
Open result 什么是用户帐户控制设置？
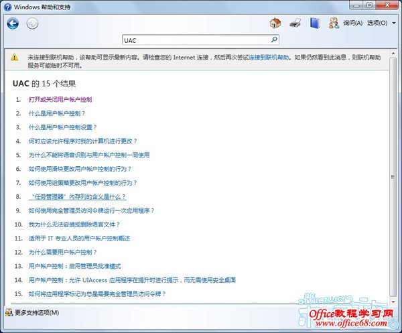(x=63, y=127)
